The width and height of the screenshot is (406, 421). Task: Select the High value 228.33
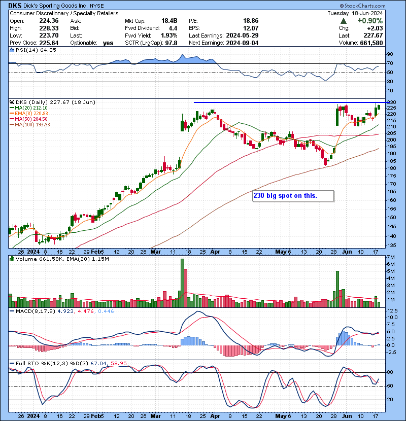click(49, 28)
